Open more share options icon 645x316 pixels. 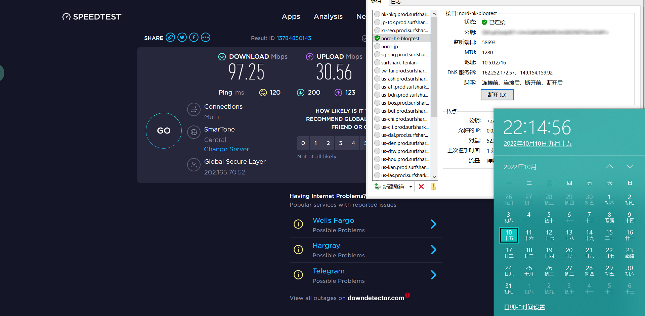(x=206, y=38)
